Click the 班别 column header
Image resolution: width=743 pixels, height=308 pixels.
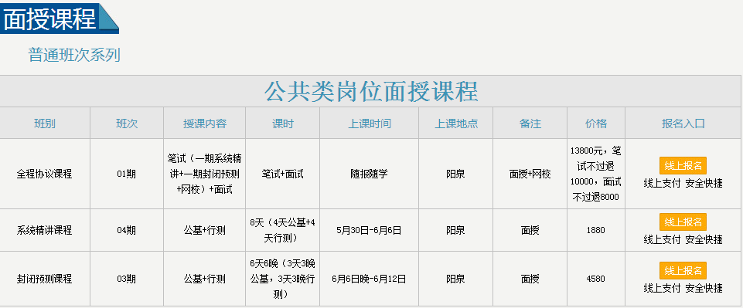pos(45,124)
